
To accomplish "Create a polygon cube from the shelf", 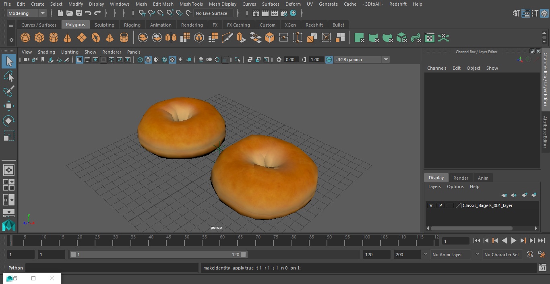I will pos(39,38).
